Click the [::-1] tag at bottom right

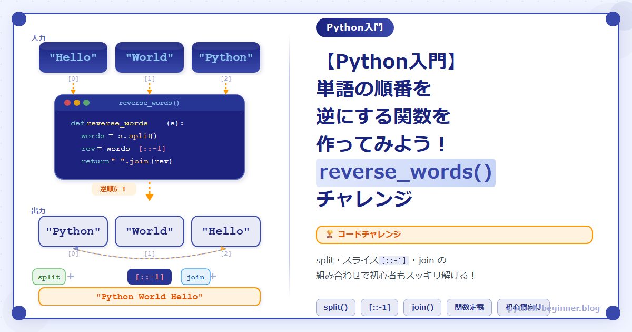click(x=379, y=308)
